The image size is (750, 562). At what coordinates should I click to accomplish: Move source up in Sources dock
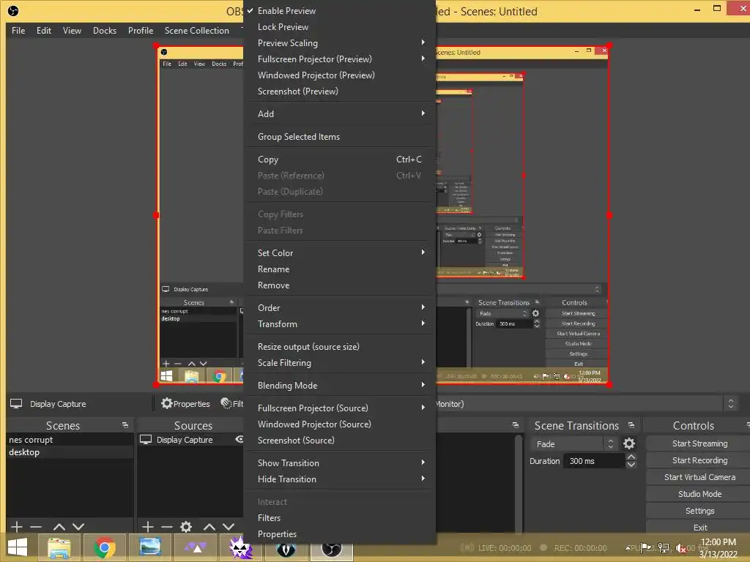click(209, 527)
